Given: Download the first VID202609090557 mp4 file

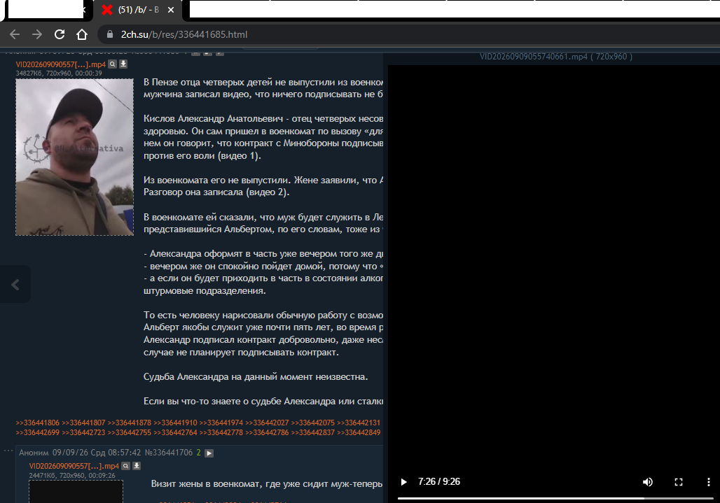Looking at the screenshot, I should (x=123, y=64).
